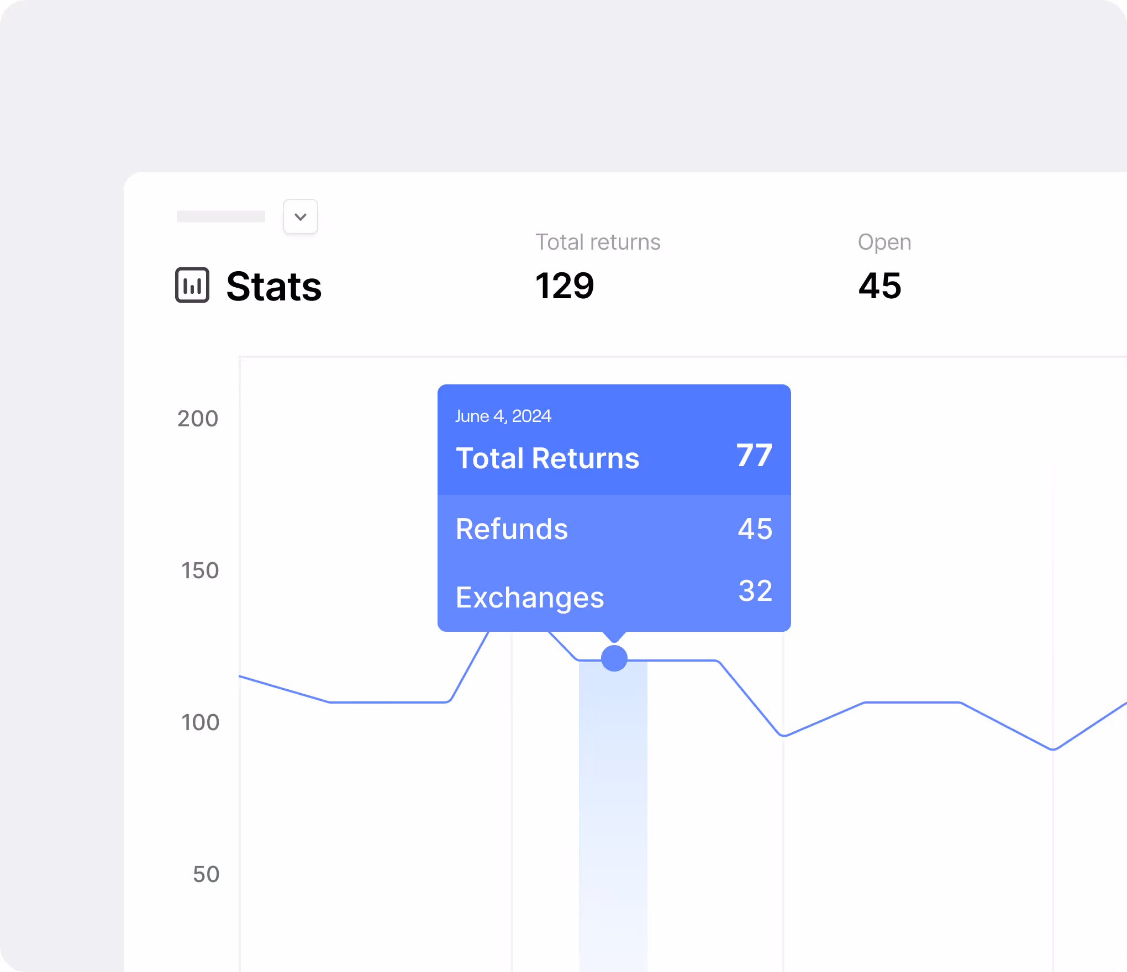1127x972 pixels.
Task: Click the 50 y-axis label
Action: coord(206,874)
